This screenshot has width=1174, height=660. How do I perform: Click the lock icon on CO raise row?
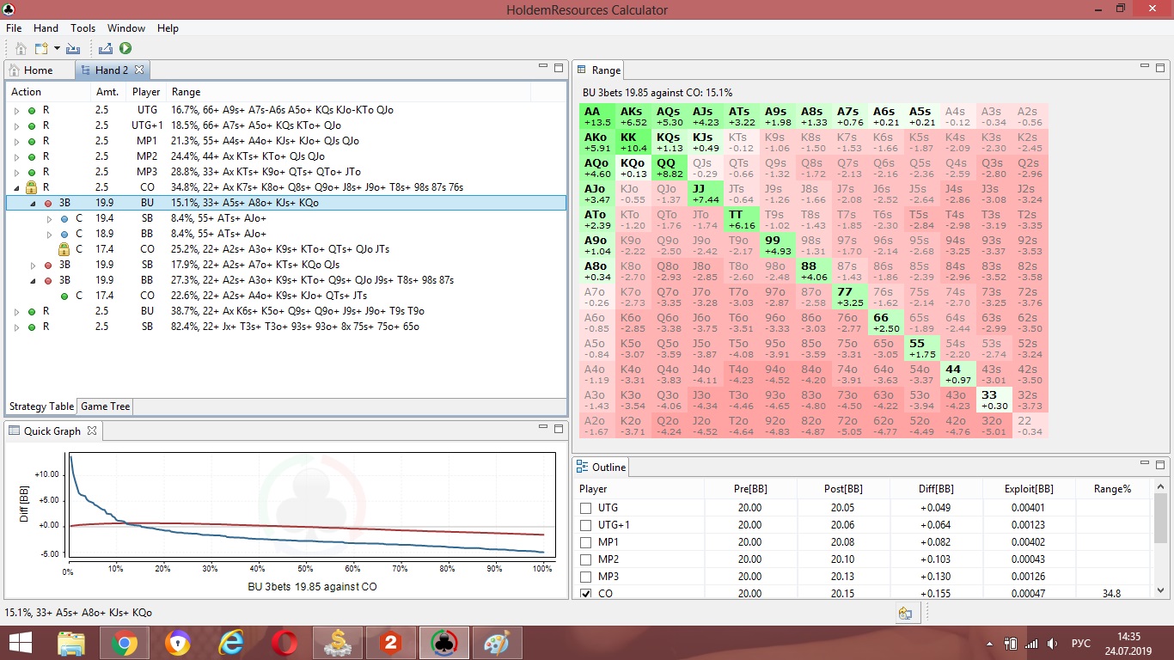[x=32, y=187]
